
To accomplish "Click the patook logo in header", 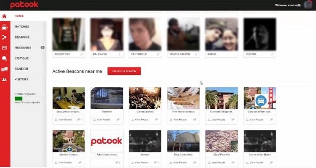I will tap(24, 5).
